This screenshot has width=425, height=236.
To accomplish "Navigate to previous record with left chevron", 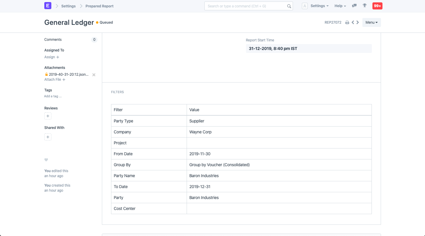I will point(353,22).
